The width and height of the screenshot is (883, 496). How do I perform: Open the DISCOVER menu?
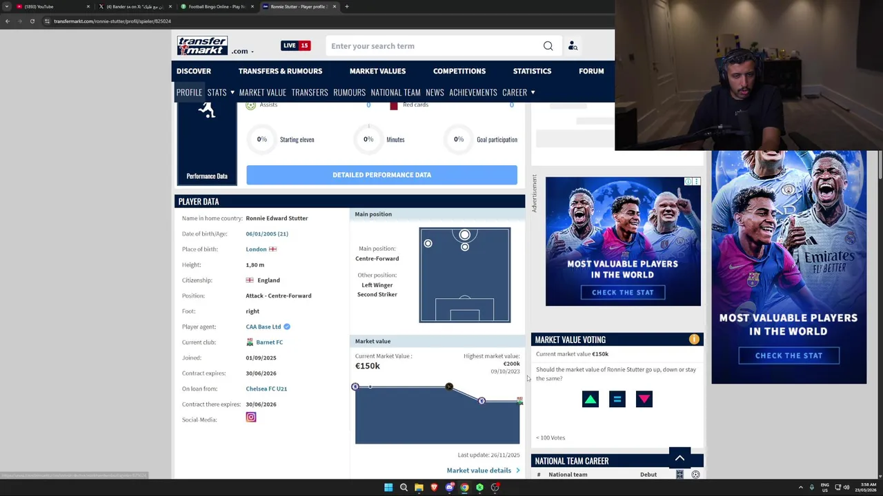194,71
